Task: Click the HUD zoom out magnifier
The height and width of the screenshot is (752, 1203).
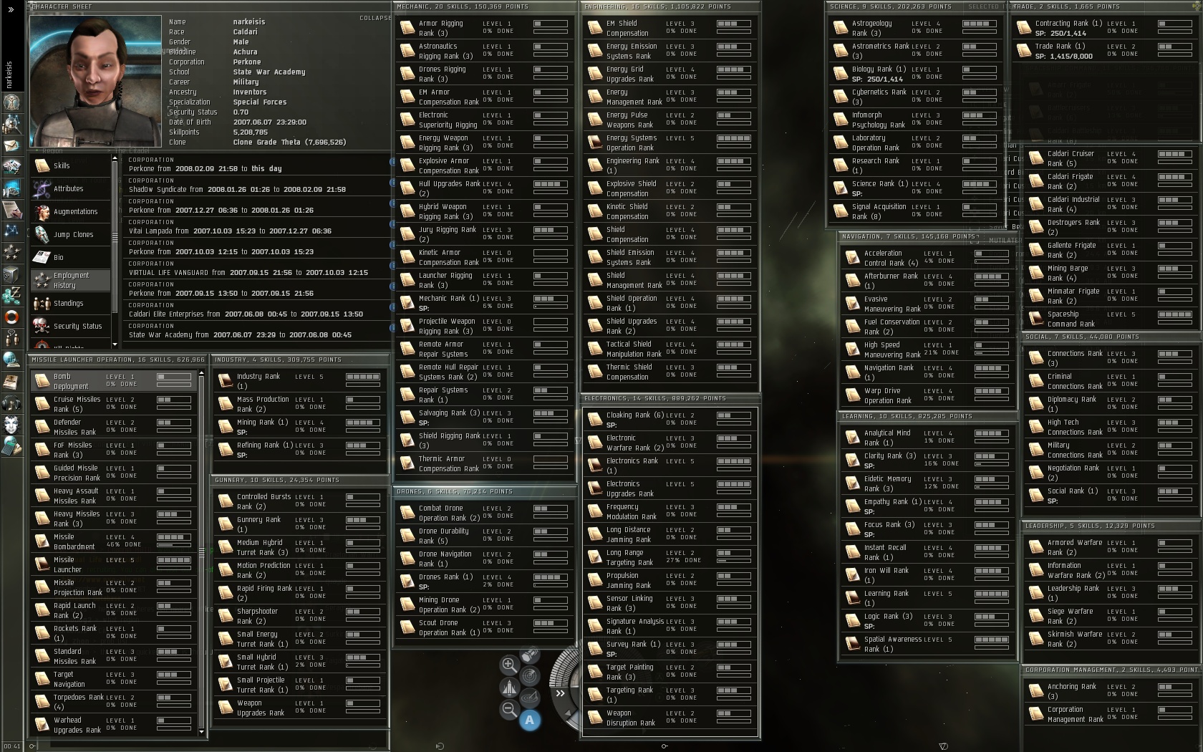Action: [x=509, y=709]
